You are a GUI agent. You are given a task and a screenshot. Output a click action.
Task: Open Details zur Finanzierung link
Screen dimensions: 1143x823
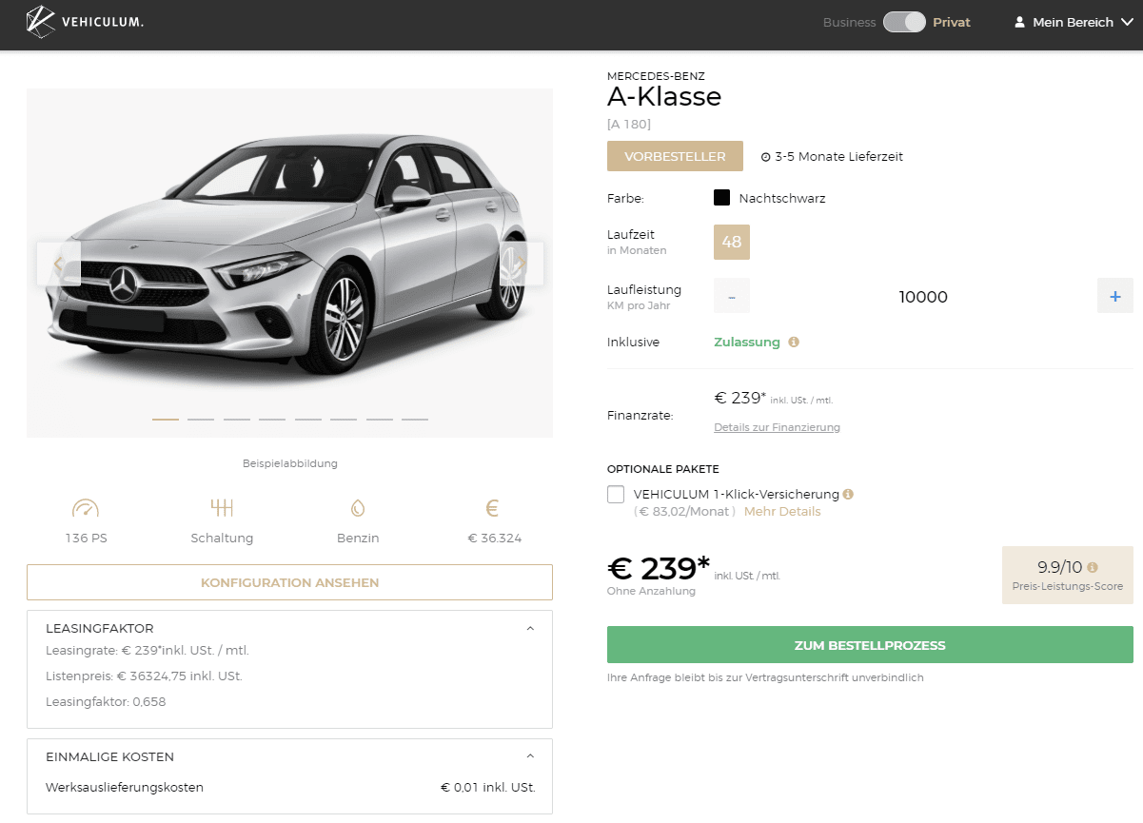coord(777,427)
